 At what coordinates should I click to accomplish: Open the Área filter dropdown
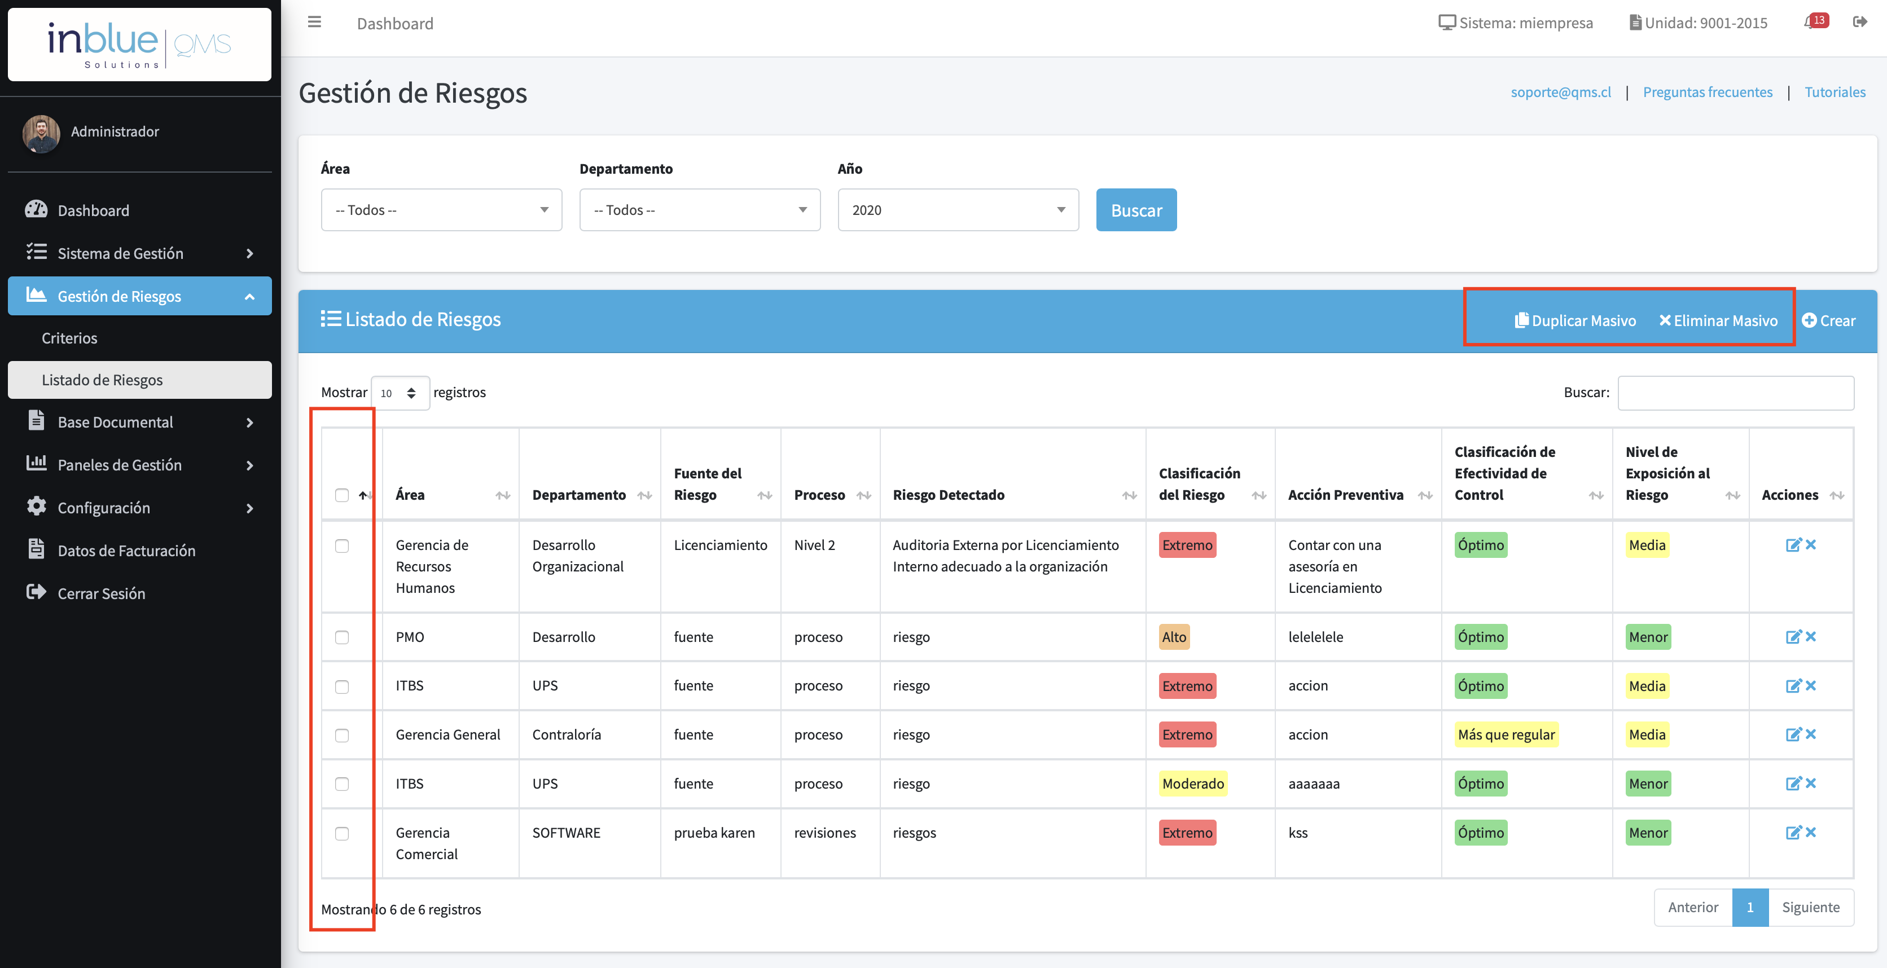(442, 209)
